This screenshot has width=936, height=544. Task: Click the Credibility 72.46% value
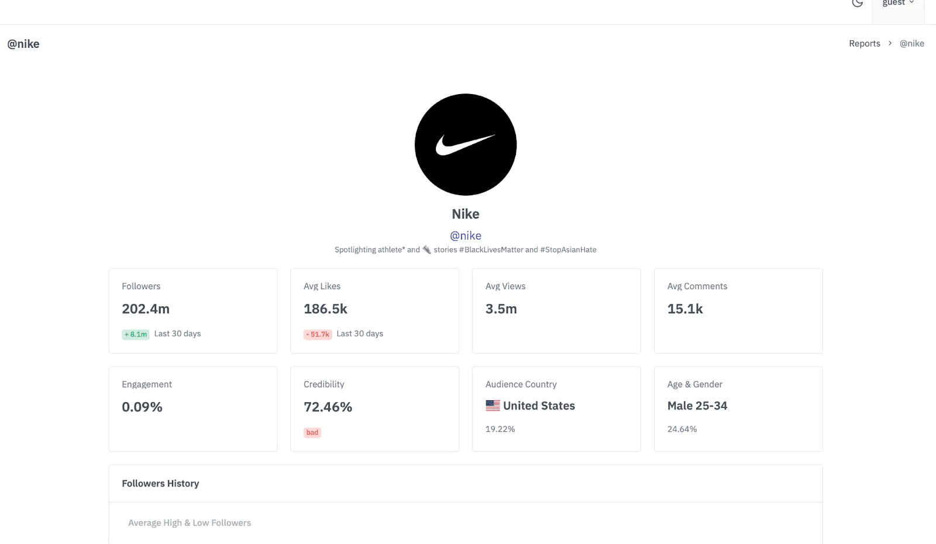(328, 407)
